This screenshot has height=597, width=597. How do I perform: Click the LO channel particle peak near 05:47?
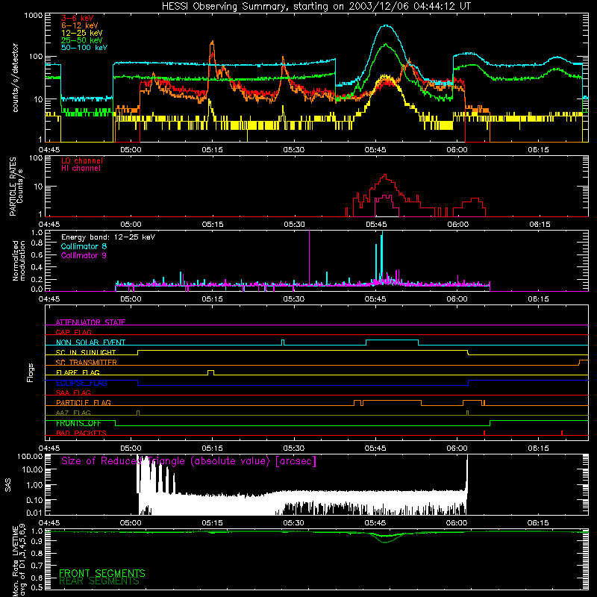pyautogui.click(x=385, y=177)
